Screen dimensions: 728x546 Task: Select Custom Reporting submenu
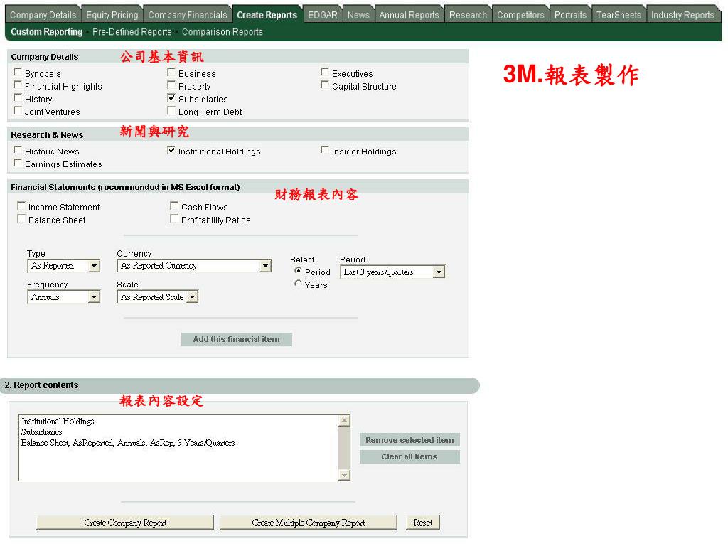(46, 32)
